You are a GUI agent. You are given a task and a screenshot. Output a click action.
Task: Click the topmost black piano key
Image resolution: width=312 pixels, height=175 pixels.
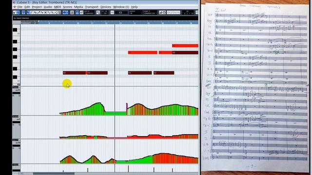(x=15, y=30)
